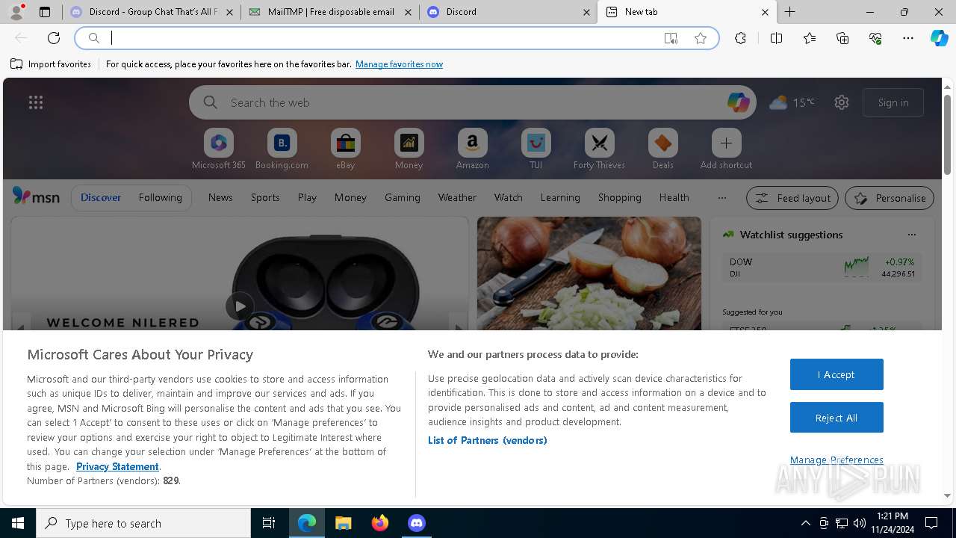Viewport: 956px width, 538px height.
Task: Click I Accept on privacy banner
Action: [836, 374]
